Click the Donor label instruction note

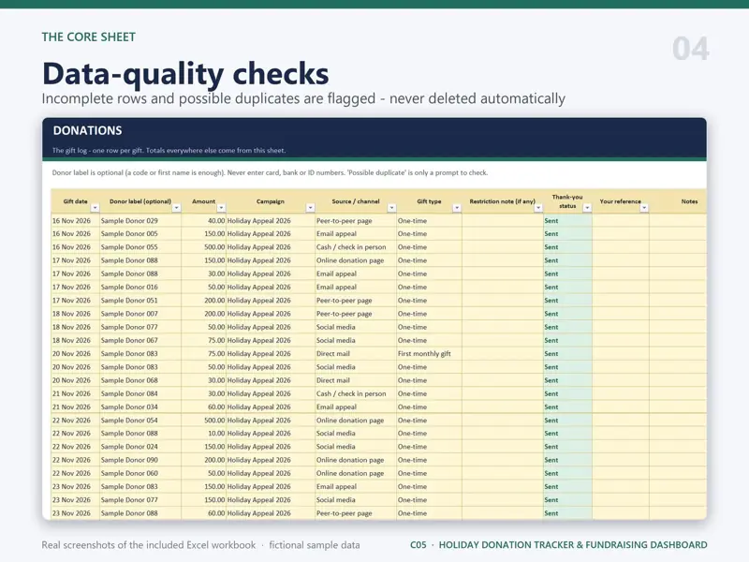coord(270,173)
